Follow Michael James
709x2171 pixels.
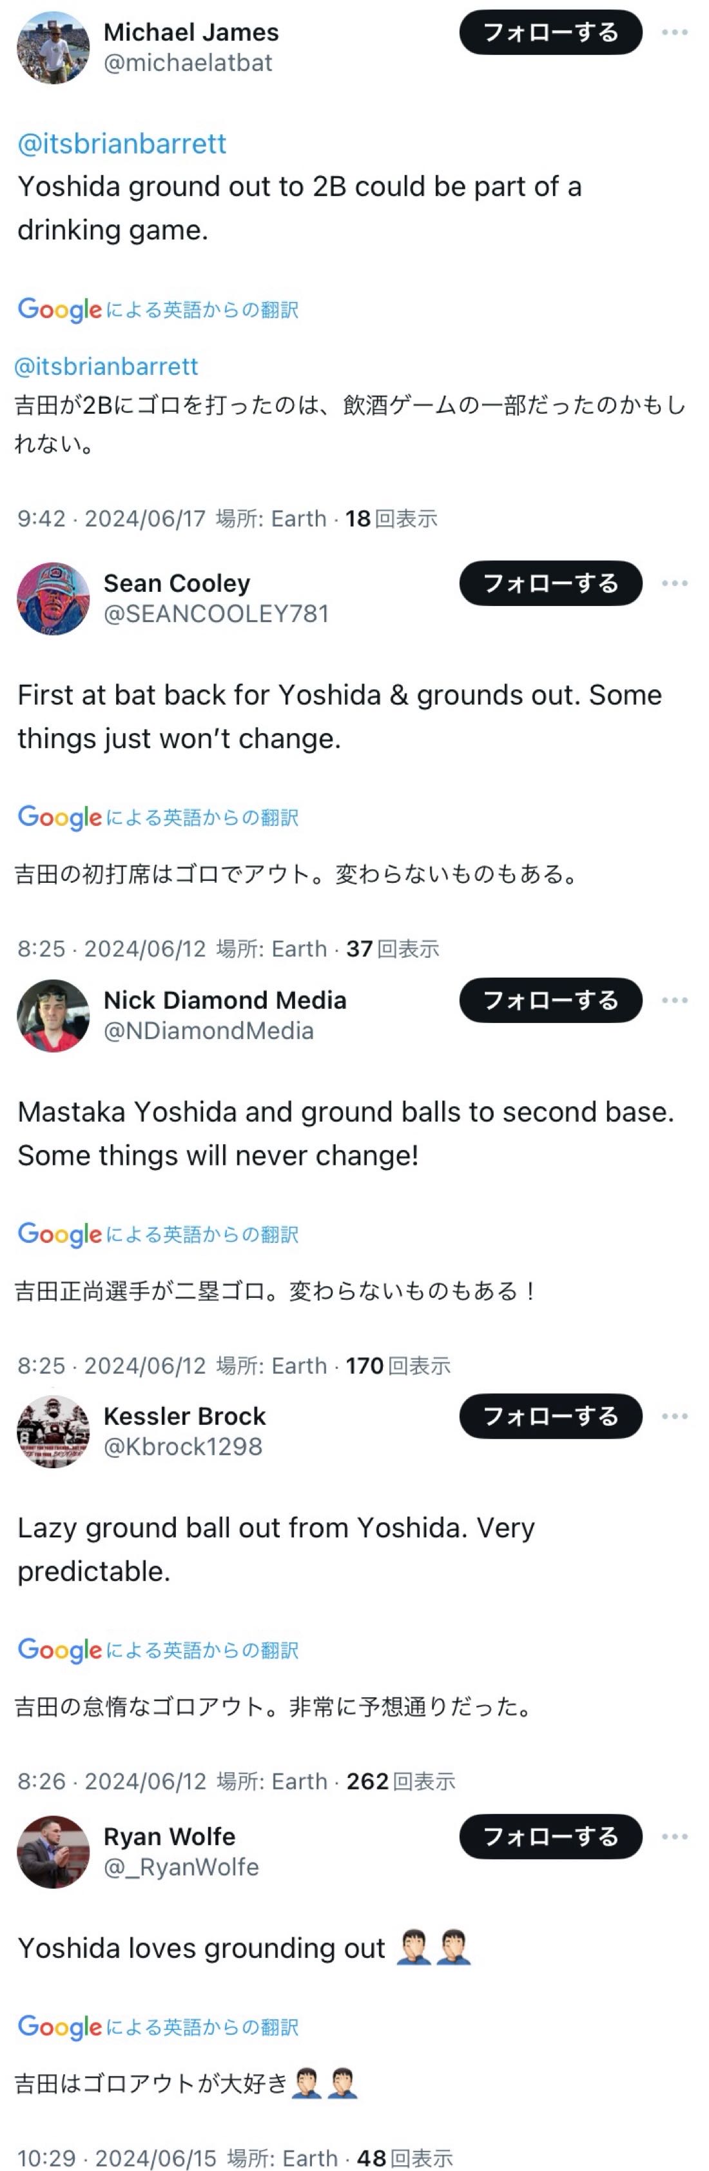tap(550, 33)
